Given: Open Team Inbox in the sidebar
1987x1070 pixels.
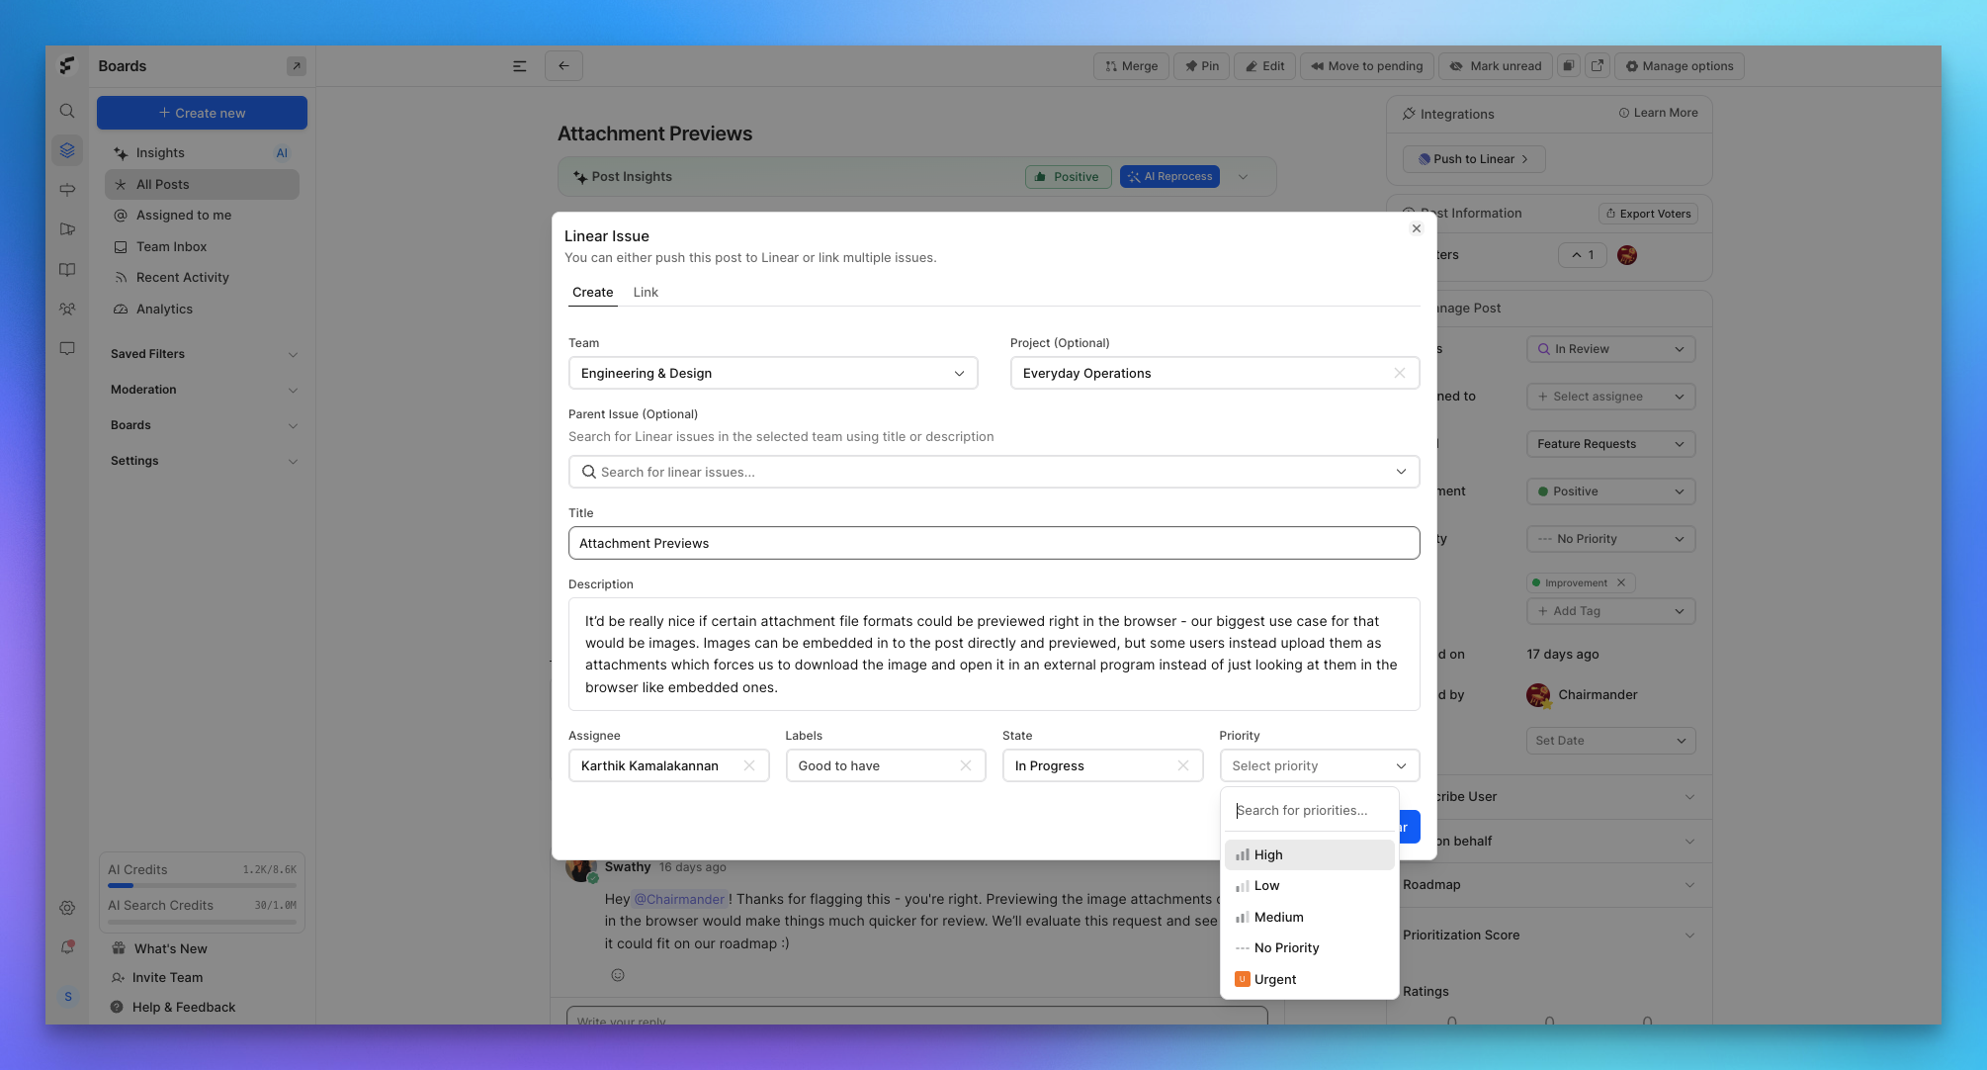Looking at the screenshot, I should [x=202, y=247].
